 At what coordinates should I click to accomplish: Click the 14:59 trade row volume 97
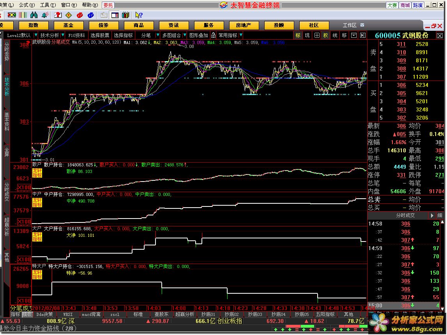click(436, 248)
